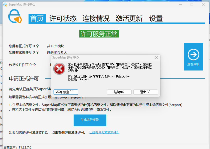Click the 当前版本: 11.23.7.6 status text
This screenshot has width=210, height=149.
tap(17, 147)
